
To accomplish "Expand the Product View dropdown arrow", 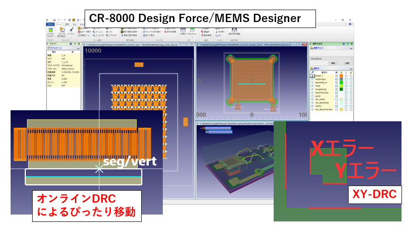I will 192,38.
